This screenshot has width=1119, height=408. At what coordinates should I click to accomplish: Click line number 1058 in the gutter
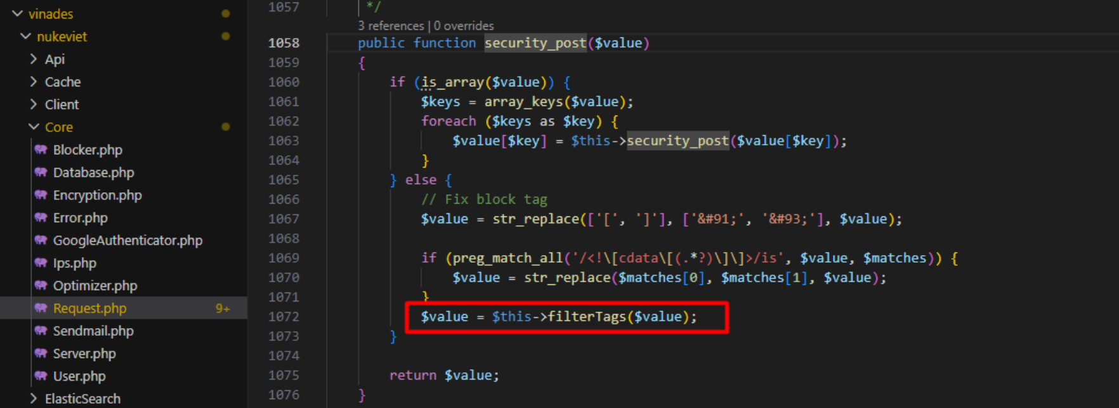pyautogui.click(x=284, y=43)
